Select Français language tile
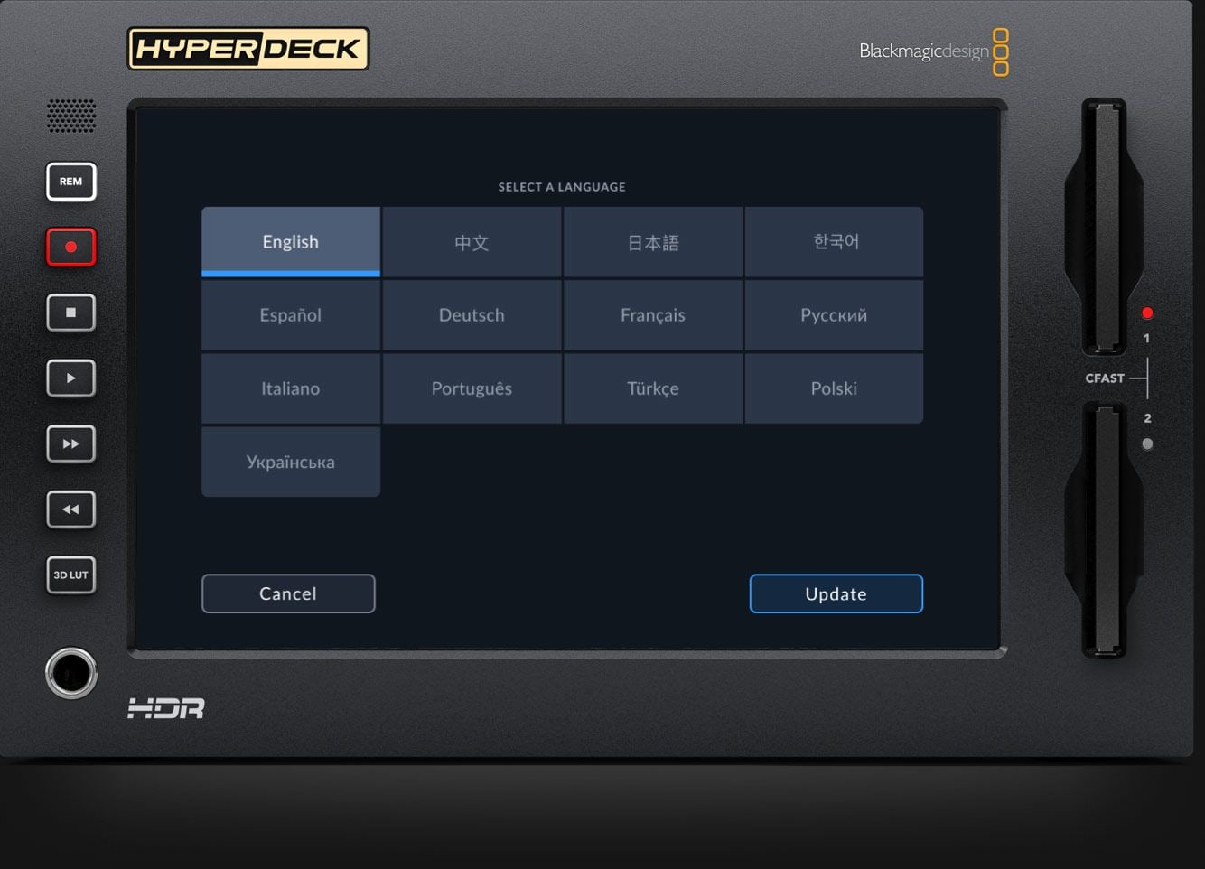This screenshot has height=869, width=1205. [653, 315]
